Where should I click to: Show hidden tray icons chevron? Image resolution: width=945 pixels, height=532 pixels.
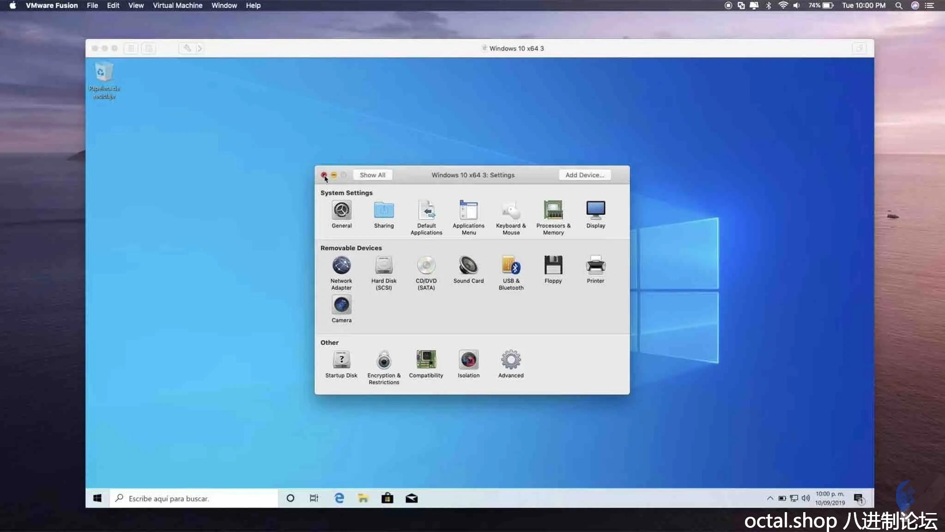click(x=770, y=498)
